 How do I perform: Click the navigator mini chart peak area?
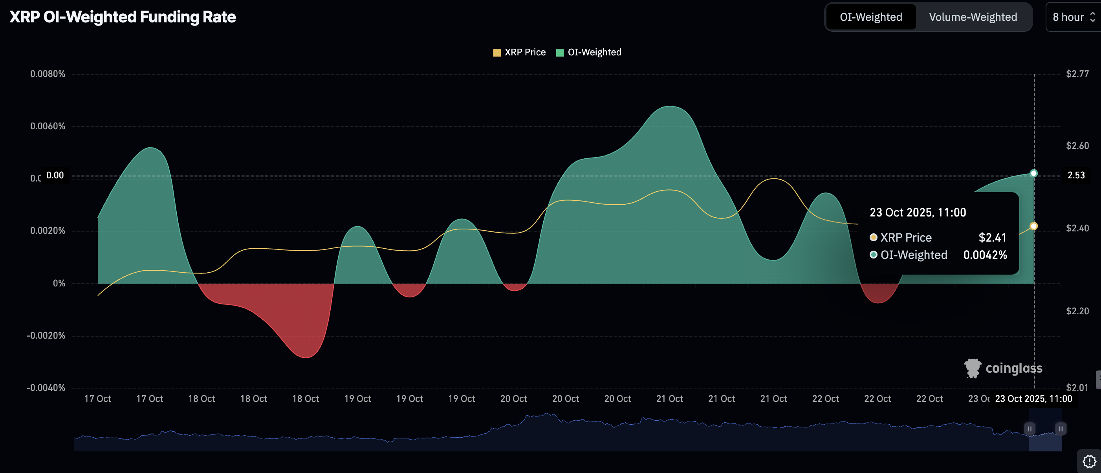coord(547,419)
